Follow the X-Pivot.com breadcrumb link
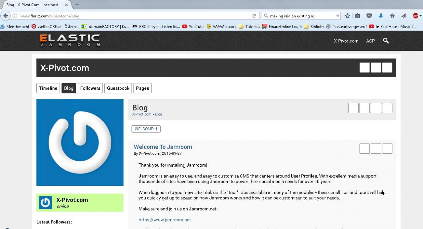Viewport: 423px width, 229px height. (142, 114)
